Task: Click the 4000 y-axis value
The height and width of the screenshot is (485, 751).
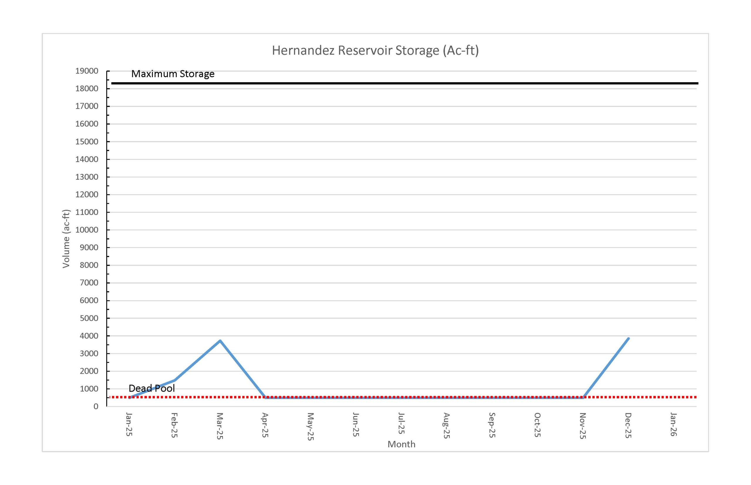Action: point(89,336)
